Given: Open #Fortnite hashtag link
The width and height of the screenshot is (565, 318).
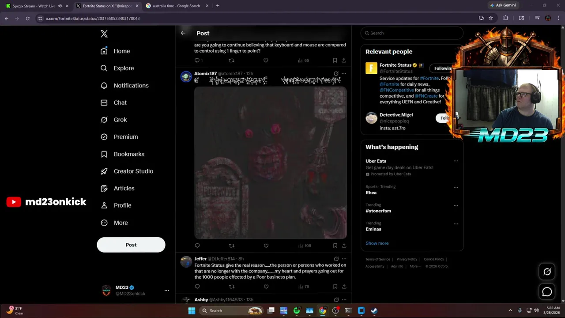Looking at the screenshot, I should click(429, 78).
